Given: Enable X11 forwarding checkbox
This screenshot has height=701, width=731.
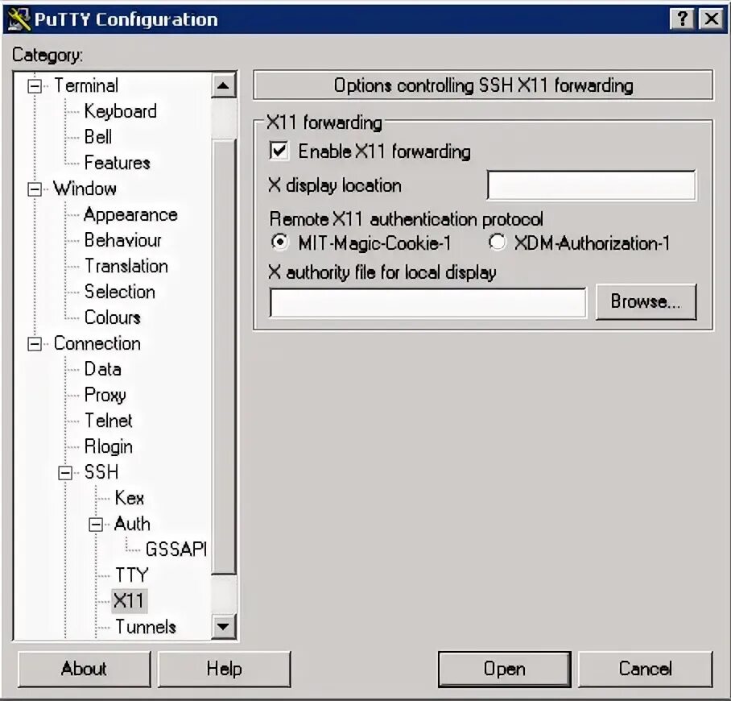Looking at the screenshot, I should [279, 151].
